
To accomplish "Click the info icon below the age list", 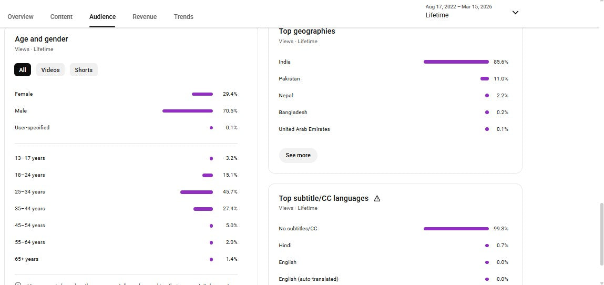I will click(x=18, y=284).
